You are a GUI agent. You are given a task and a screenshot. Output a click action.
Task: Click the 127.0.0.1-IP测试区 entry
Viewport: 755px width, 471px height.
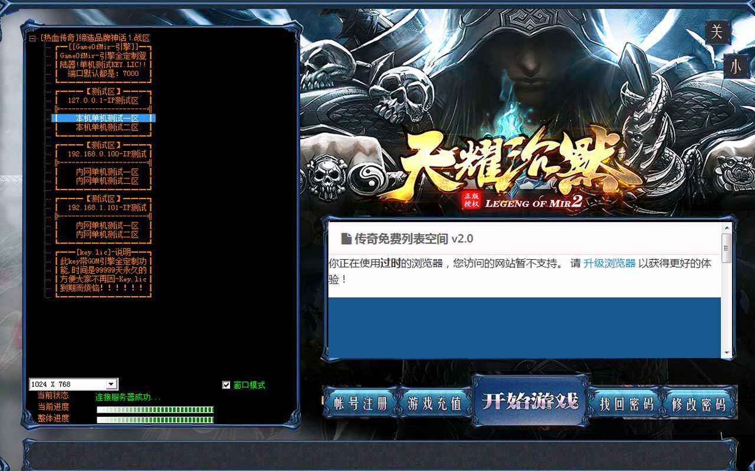tap(103, 101)
